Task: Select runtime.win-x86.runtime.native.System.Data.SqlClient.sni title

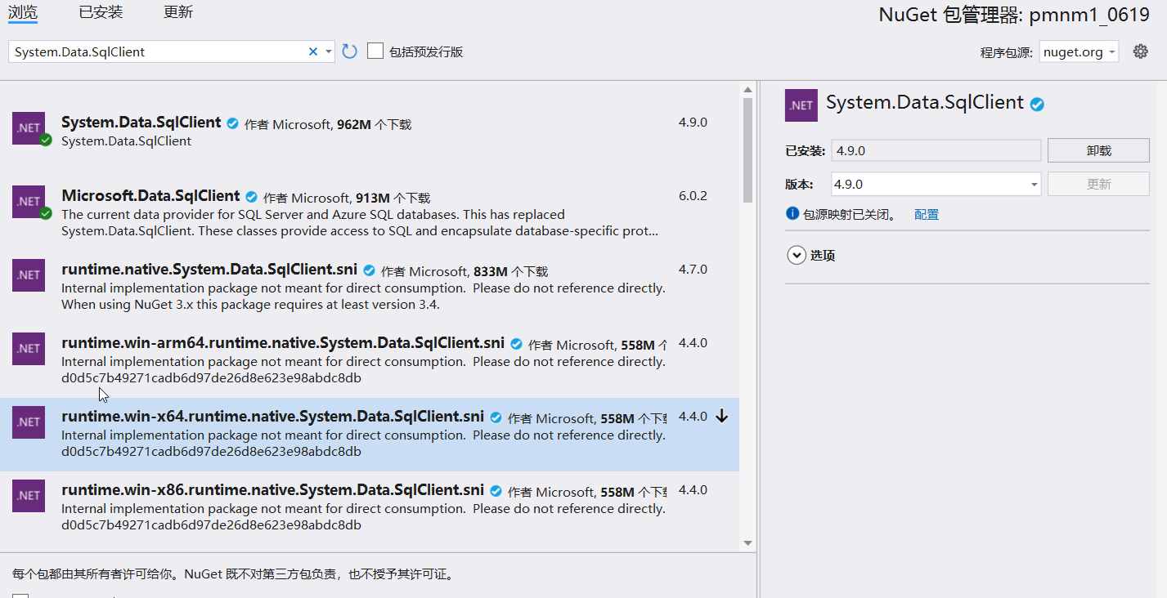Action: click(273, 489)
